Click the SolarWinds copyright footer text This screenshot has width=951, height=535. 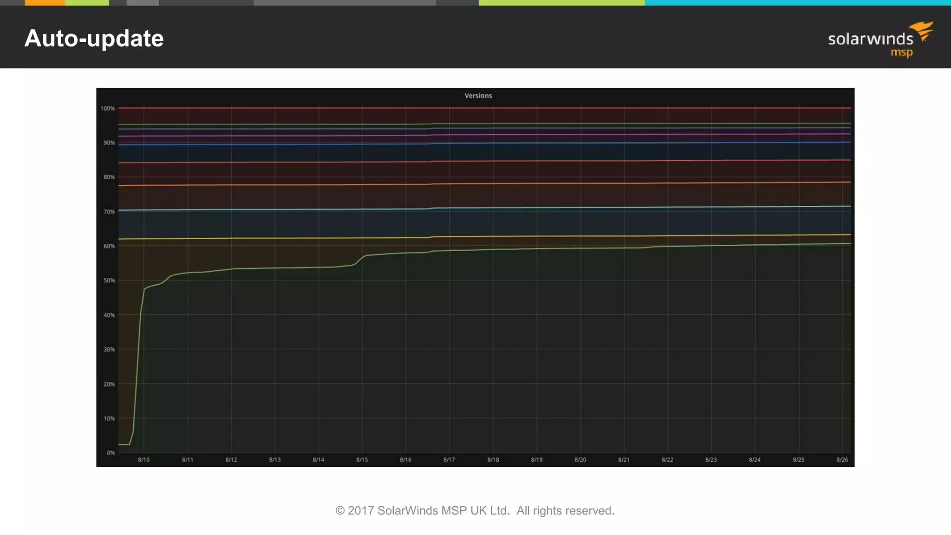(475, 510)
